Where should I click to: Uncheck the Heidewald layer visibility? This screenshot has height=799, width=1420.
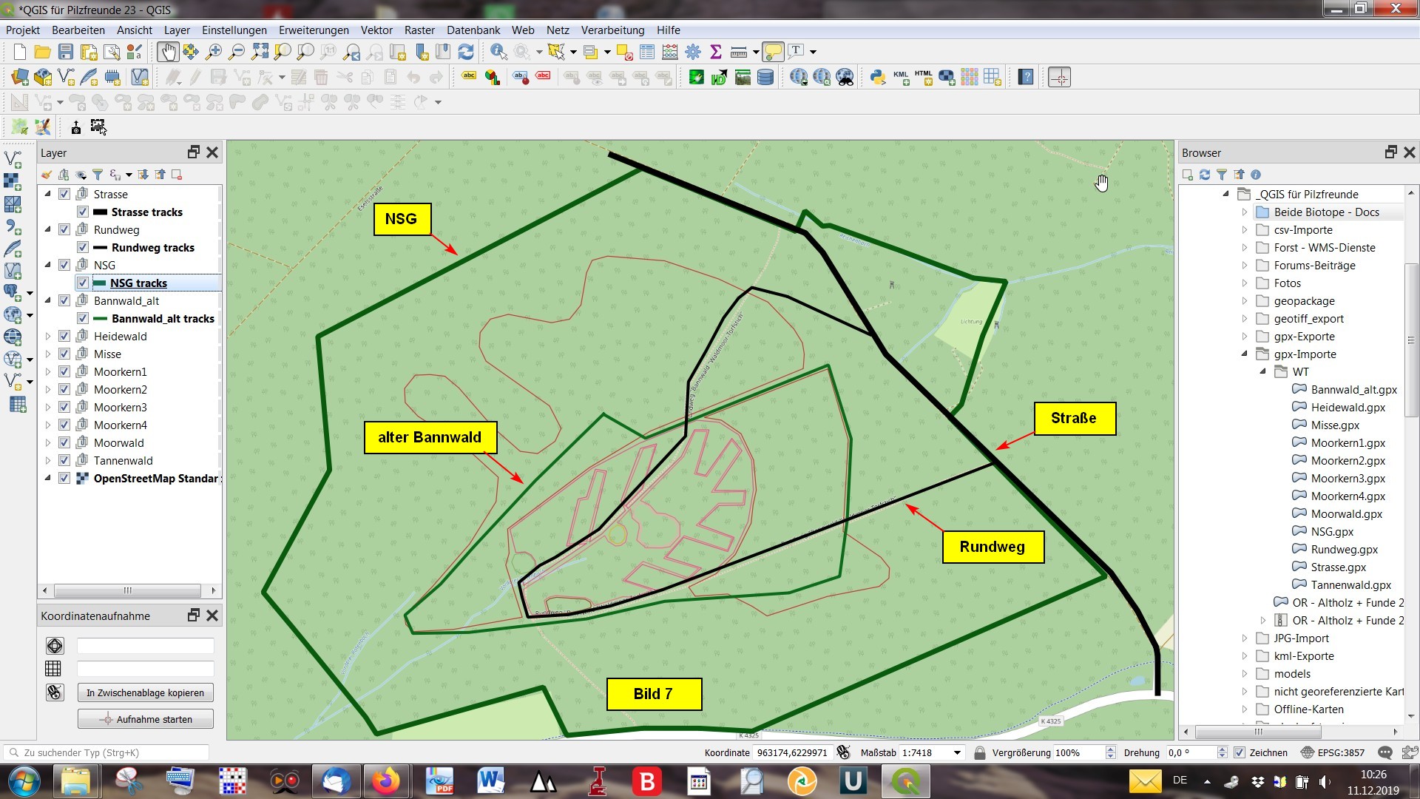64,337
